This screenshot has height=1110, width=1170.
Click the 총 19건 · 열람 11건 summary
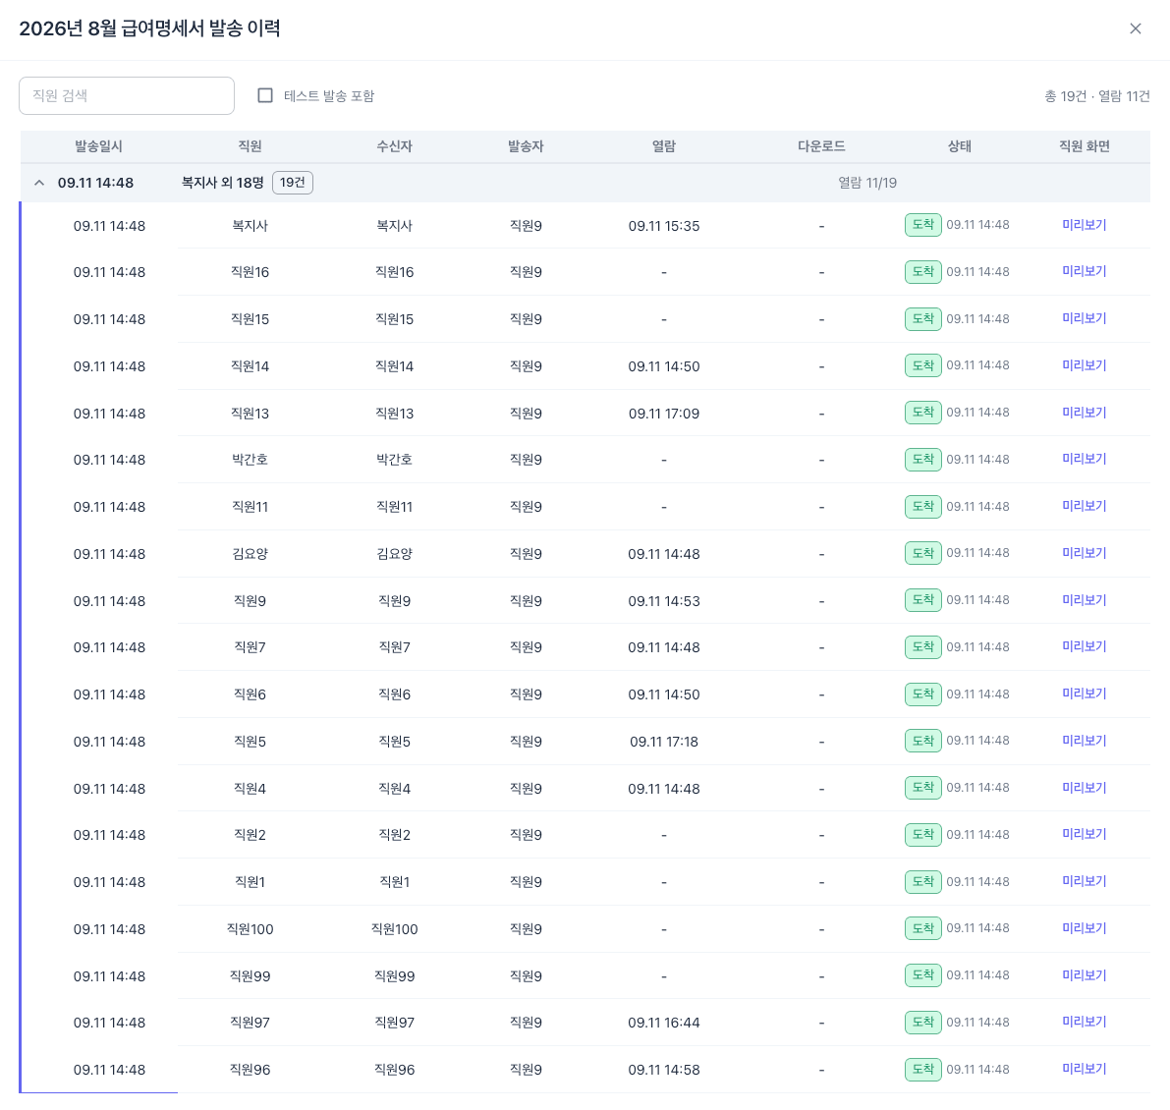click(x=1097, y=96)
